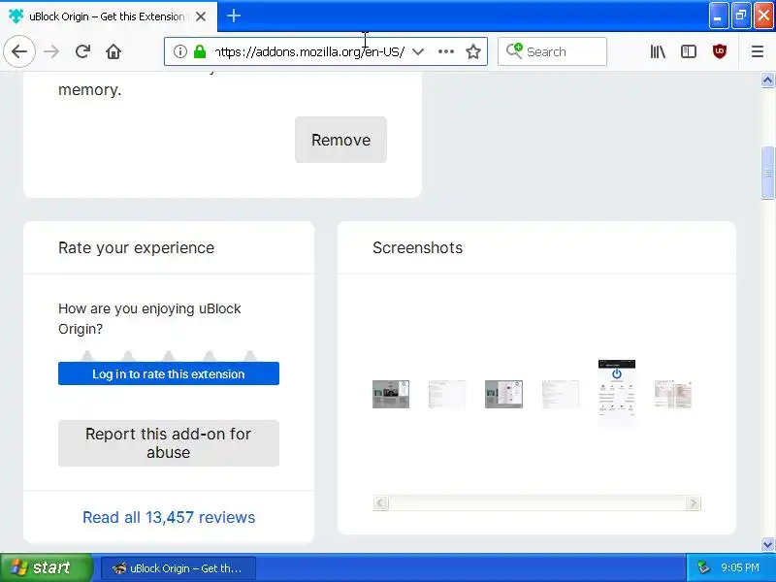Click the 9:05 PM clock
Viewport: 776px width, 582px height.
tap(740, 567)
